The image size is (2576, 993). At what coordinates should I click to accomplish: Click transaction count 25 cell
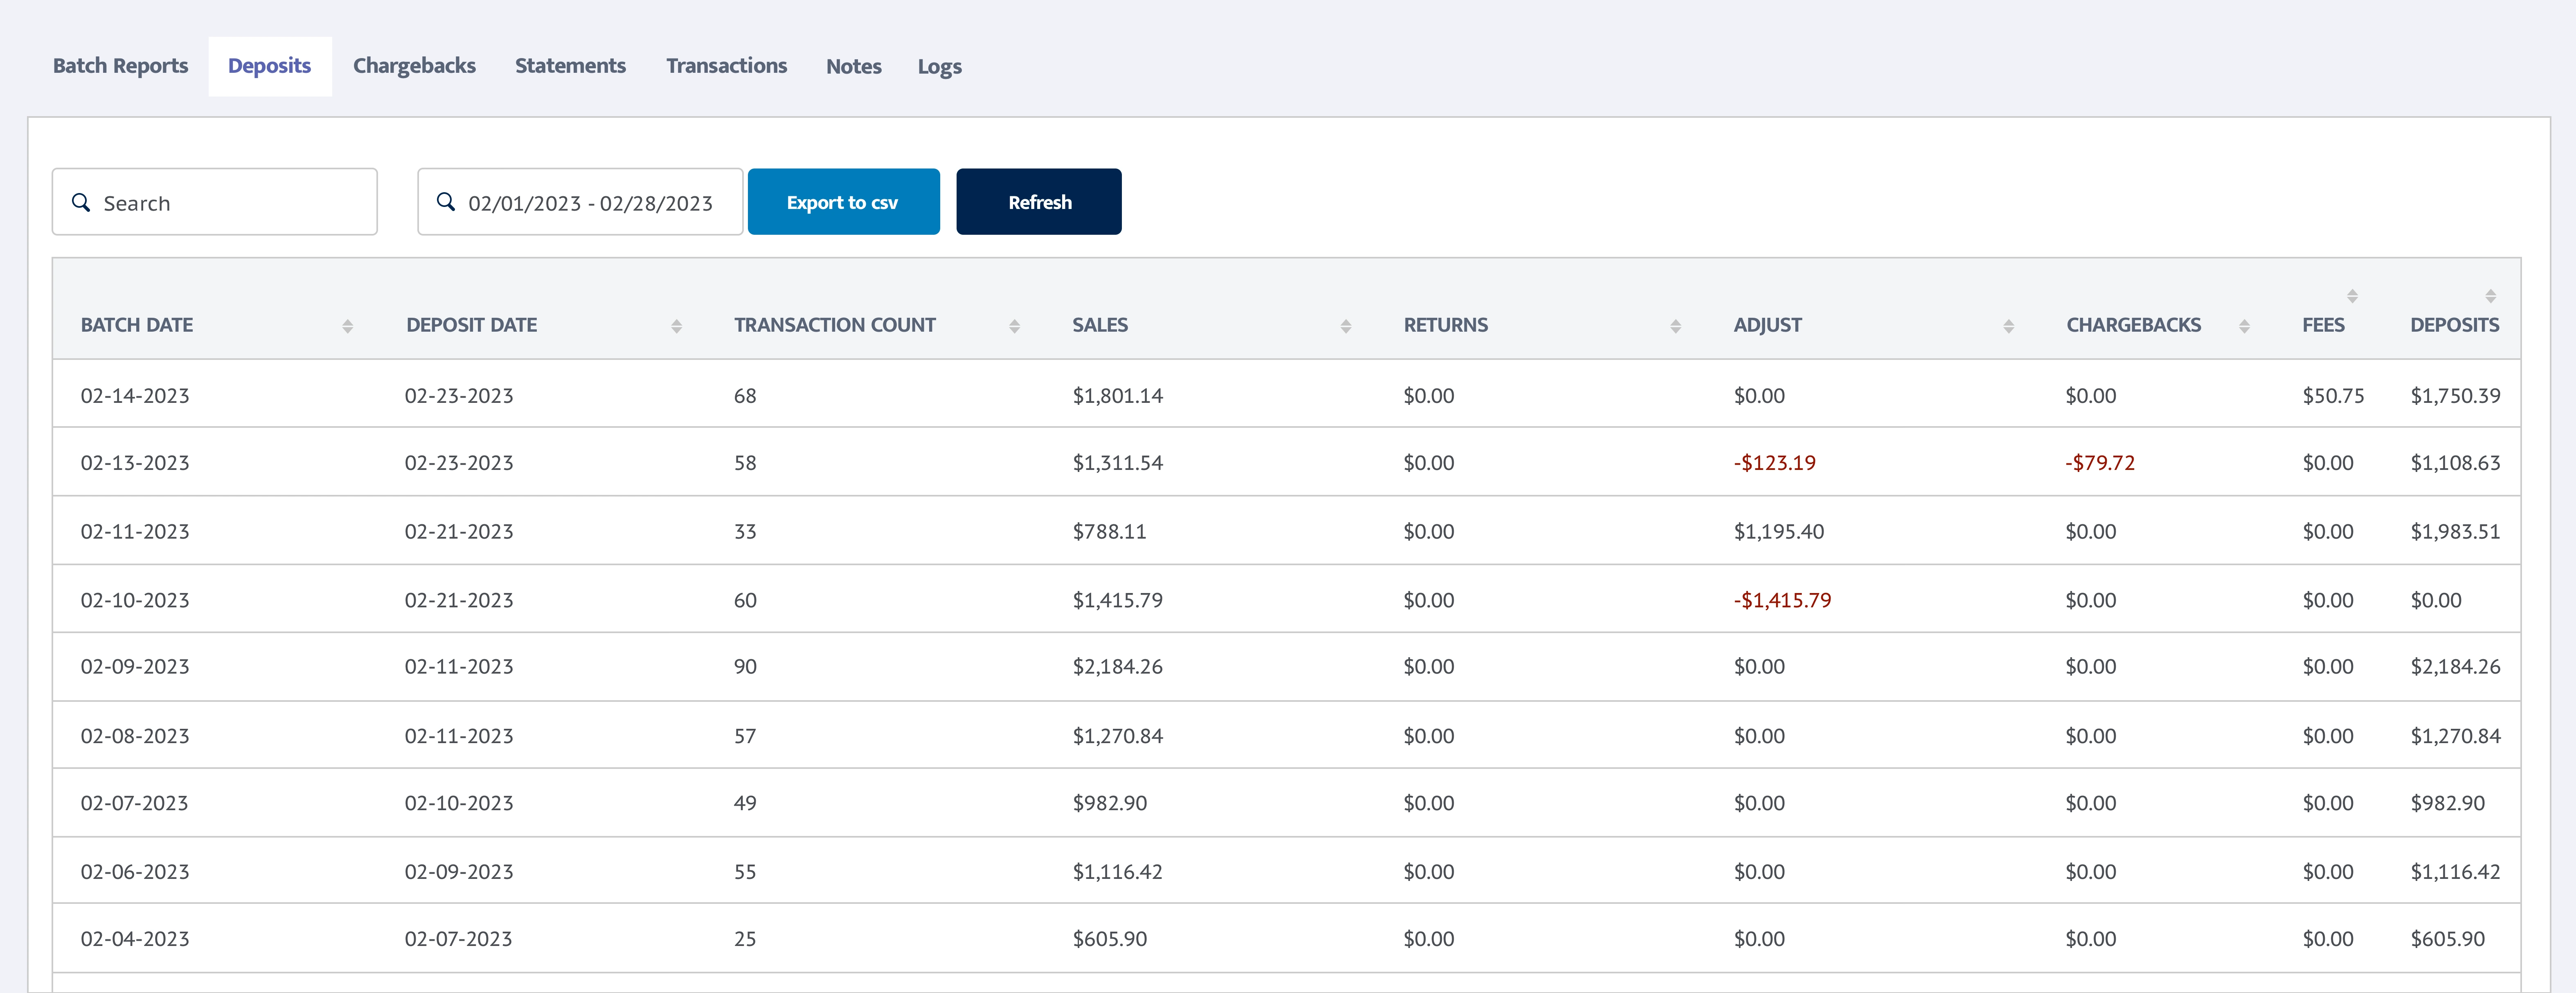745,939
